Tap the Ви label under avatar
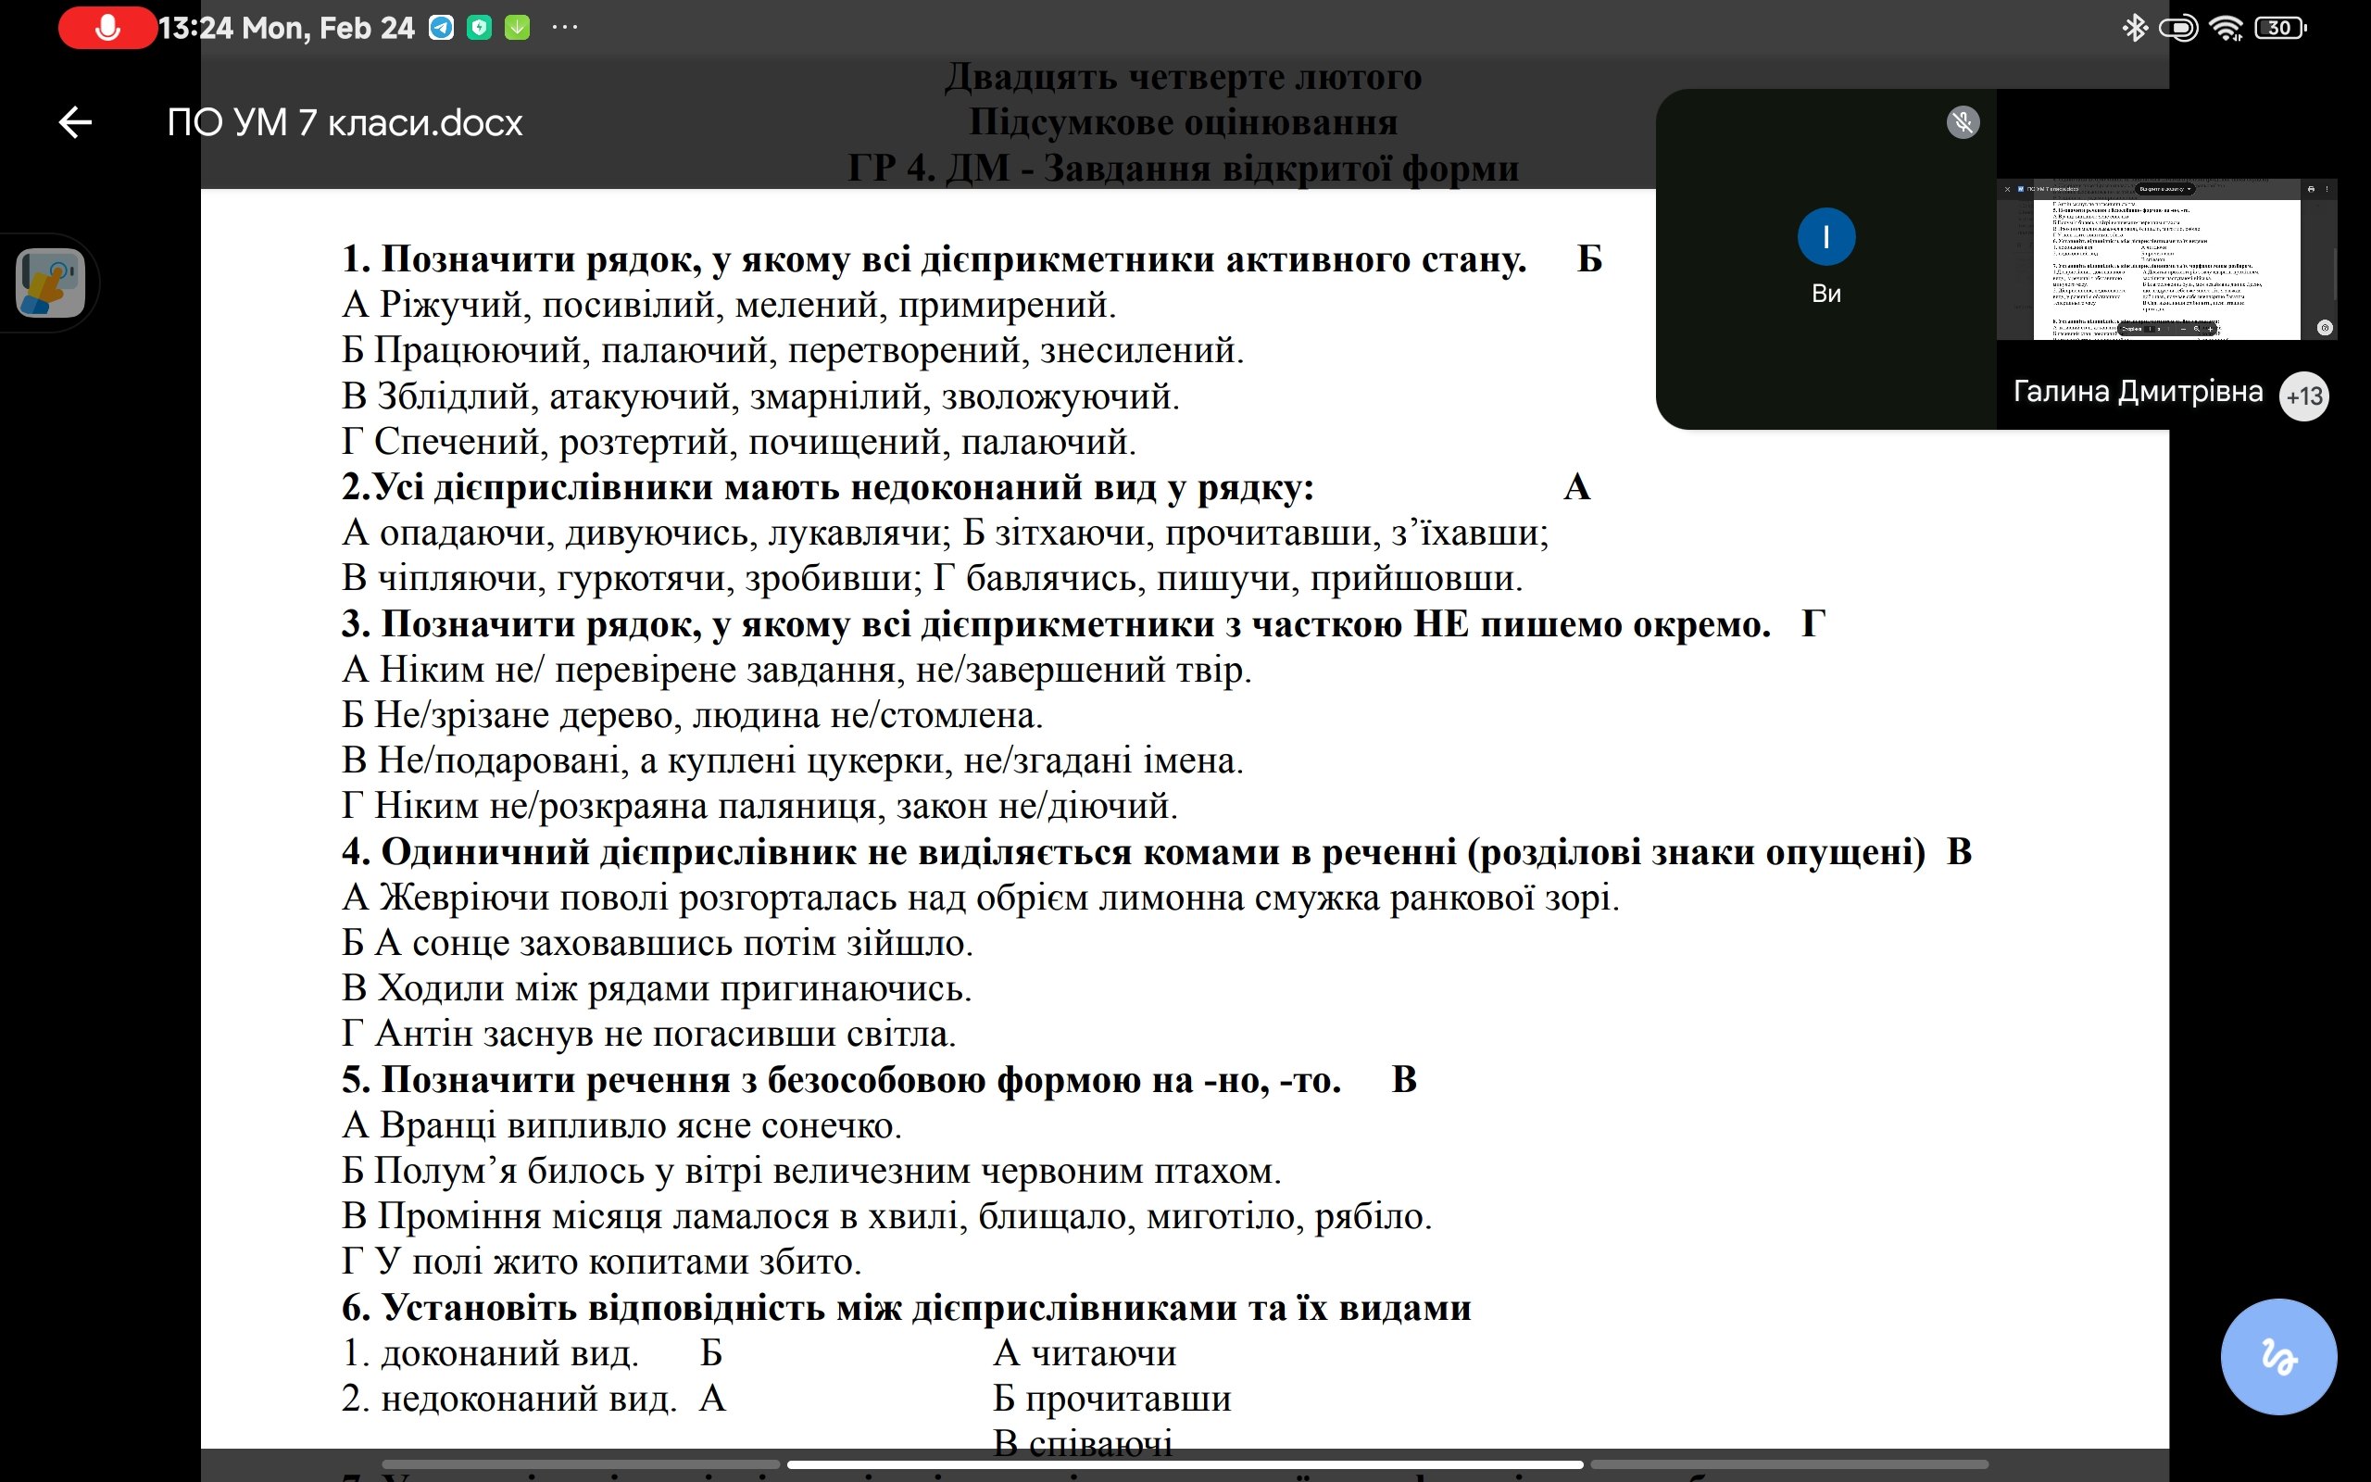2371x1482 pixels. [1826, 293]
